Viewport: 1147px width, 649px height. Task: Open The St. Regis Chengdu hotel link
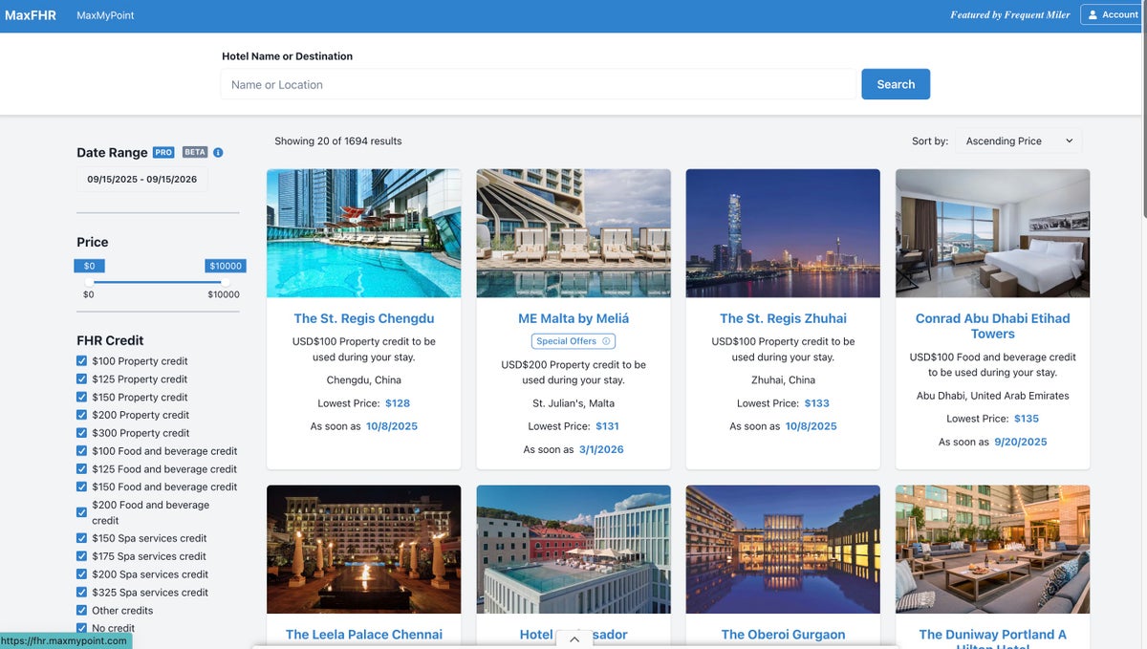[x=363, y=318]
